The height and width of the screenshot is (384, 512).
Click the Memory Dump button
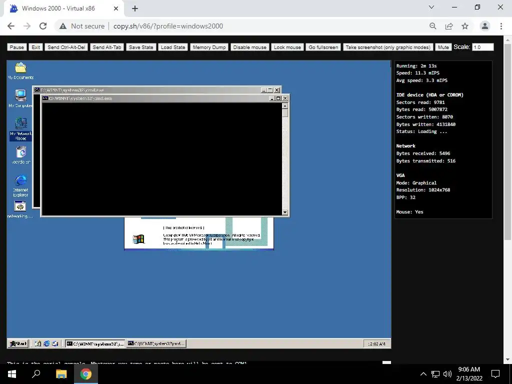[209, 47]
